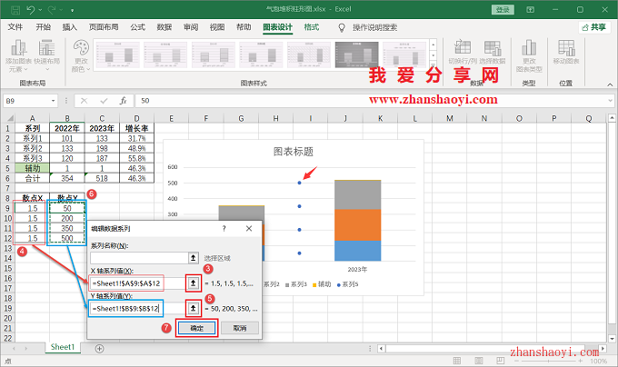Viewport: 618px width, 367px height.
Task: Open Change Colors palette icon
Action: coord(81,48)
